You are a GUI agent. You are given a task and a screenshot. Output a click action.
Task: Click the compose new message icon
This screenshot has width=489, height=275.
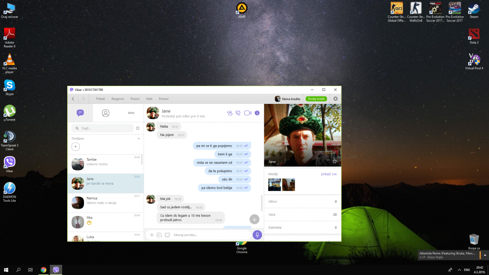coord(137,128)
